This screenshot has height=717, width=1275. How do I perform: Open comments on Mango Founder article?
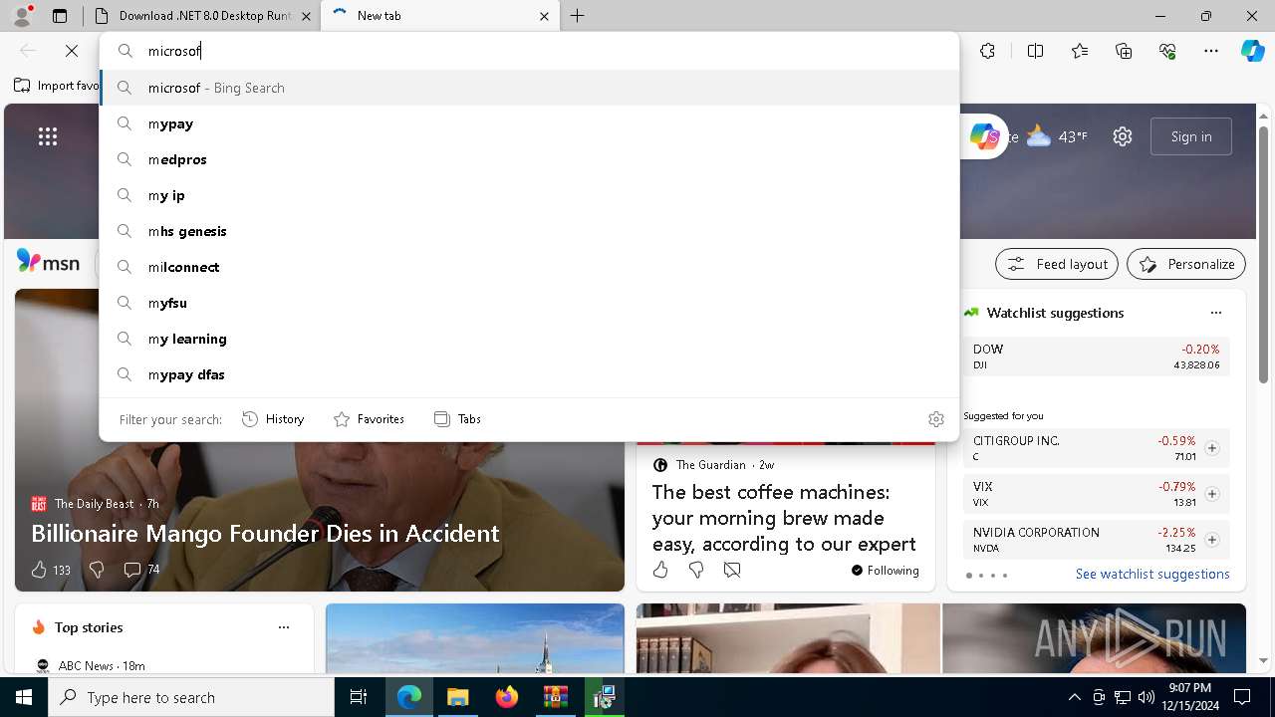pyautogui.click(x=140, y=570)
